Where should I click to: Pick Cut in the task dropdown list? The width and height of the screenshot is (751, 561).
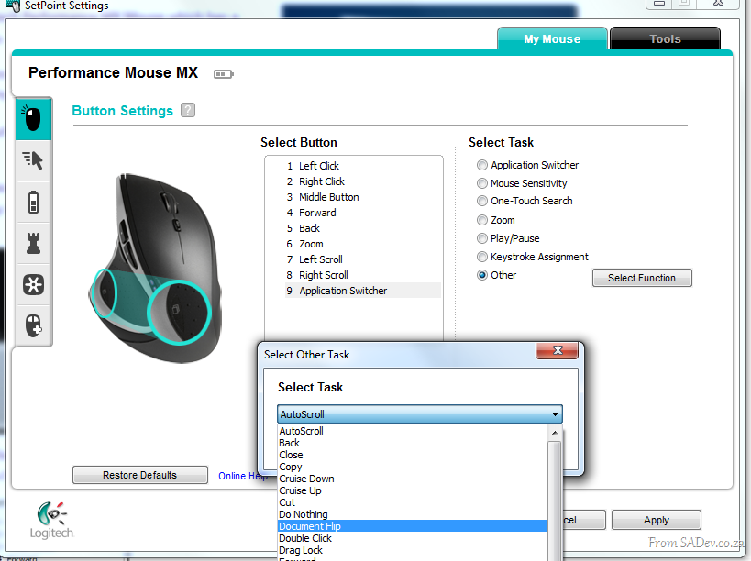point(412,502)
